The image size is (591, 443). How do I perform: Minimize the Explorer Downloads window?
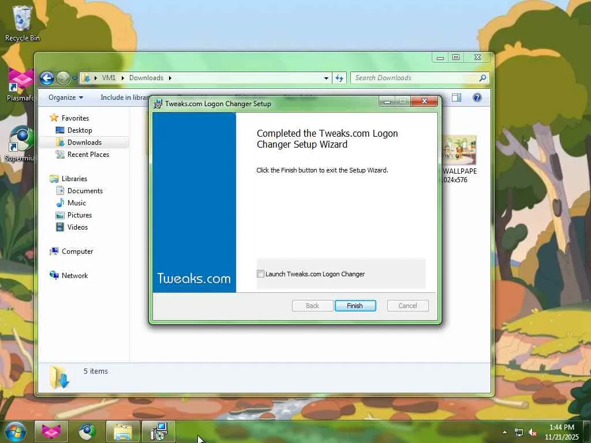pos(440,57)
